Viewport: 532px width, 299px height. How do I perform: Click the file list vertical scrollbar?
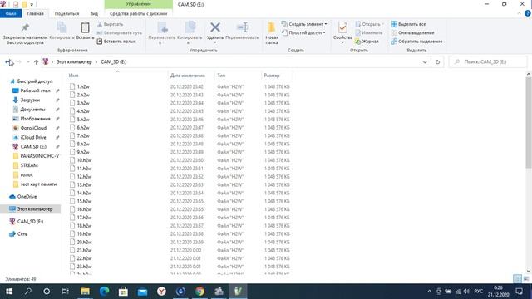(x=529, y=122)
